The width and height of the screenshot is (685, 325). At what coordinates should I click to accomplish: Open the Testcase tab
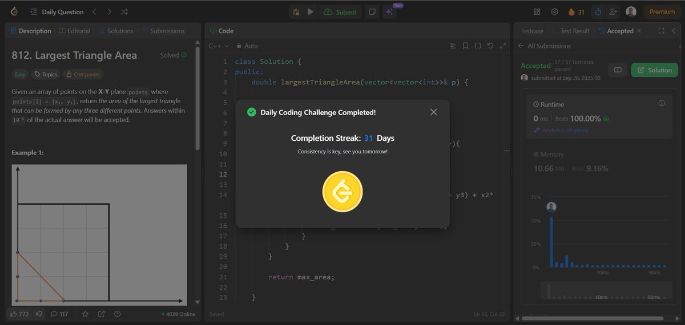[x=532, y=31]
